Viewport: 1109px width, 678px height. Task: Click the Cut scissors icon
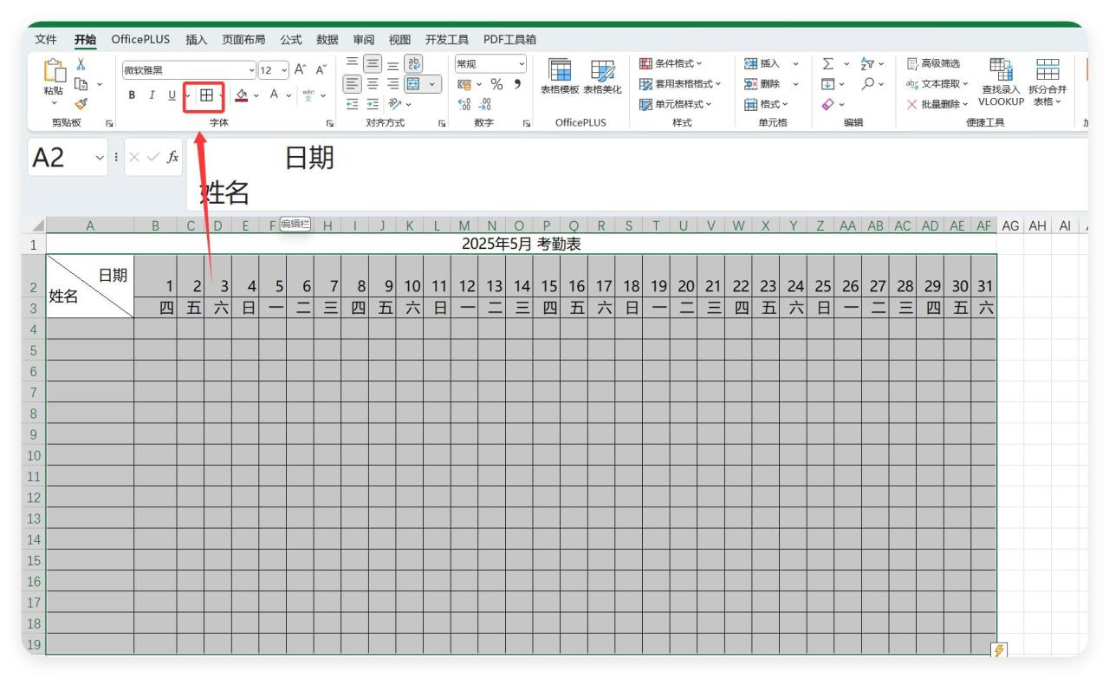[x=81, y=64]
